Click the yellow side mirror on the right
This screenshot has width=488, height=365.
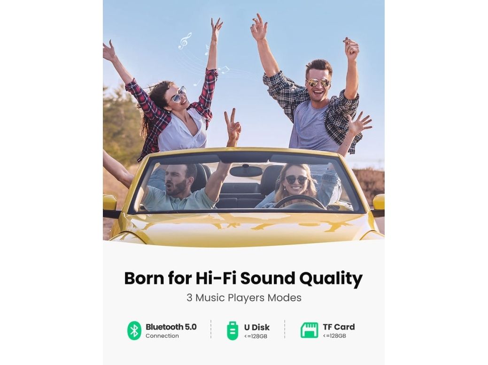pos(378,204)
